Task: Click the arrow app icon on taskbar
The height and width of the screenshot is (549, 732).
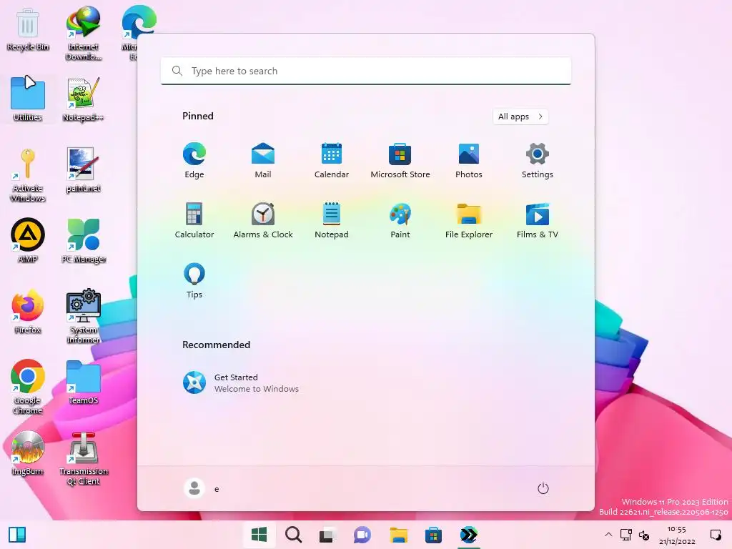Action: tap(469, 535)
